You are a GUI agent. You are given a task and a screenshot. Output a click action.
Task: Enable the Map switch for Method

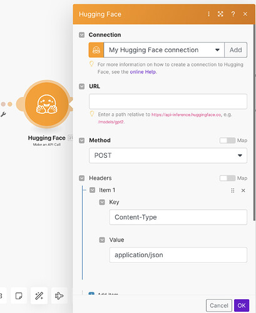pos(227,140)
